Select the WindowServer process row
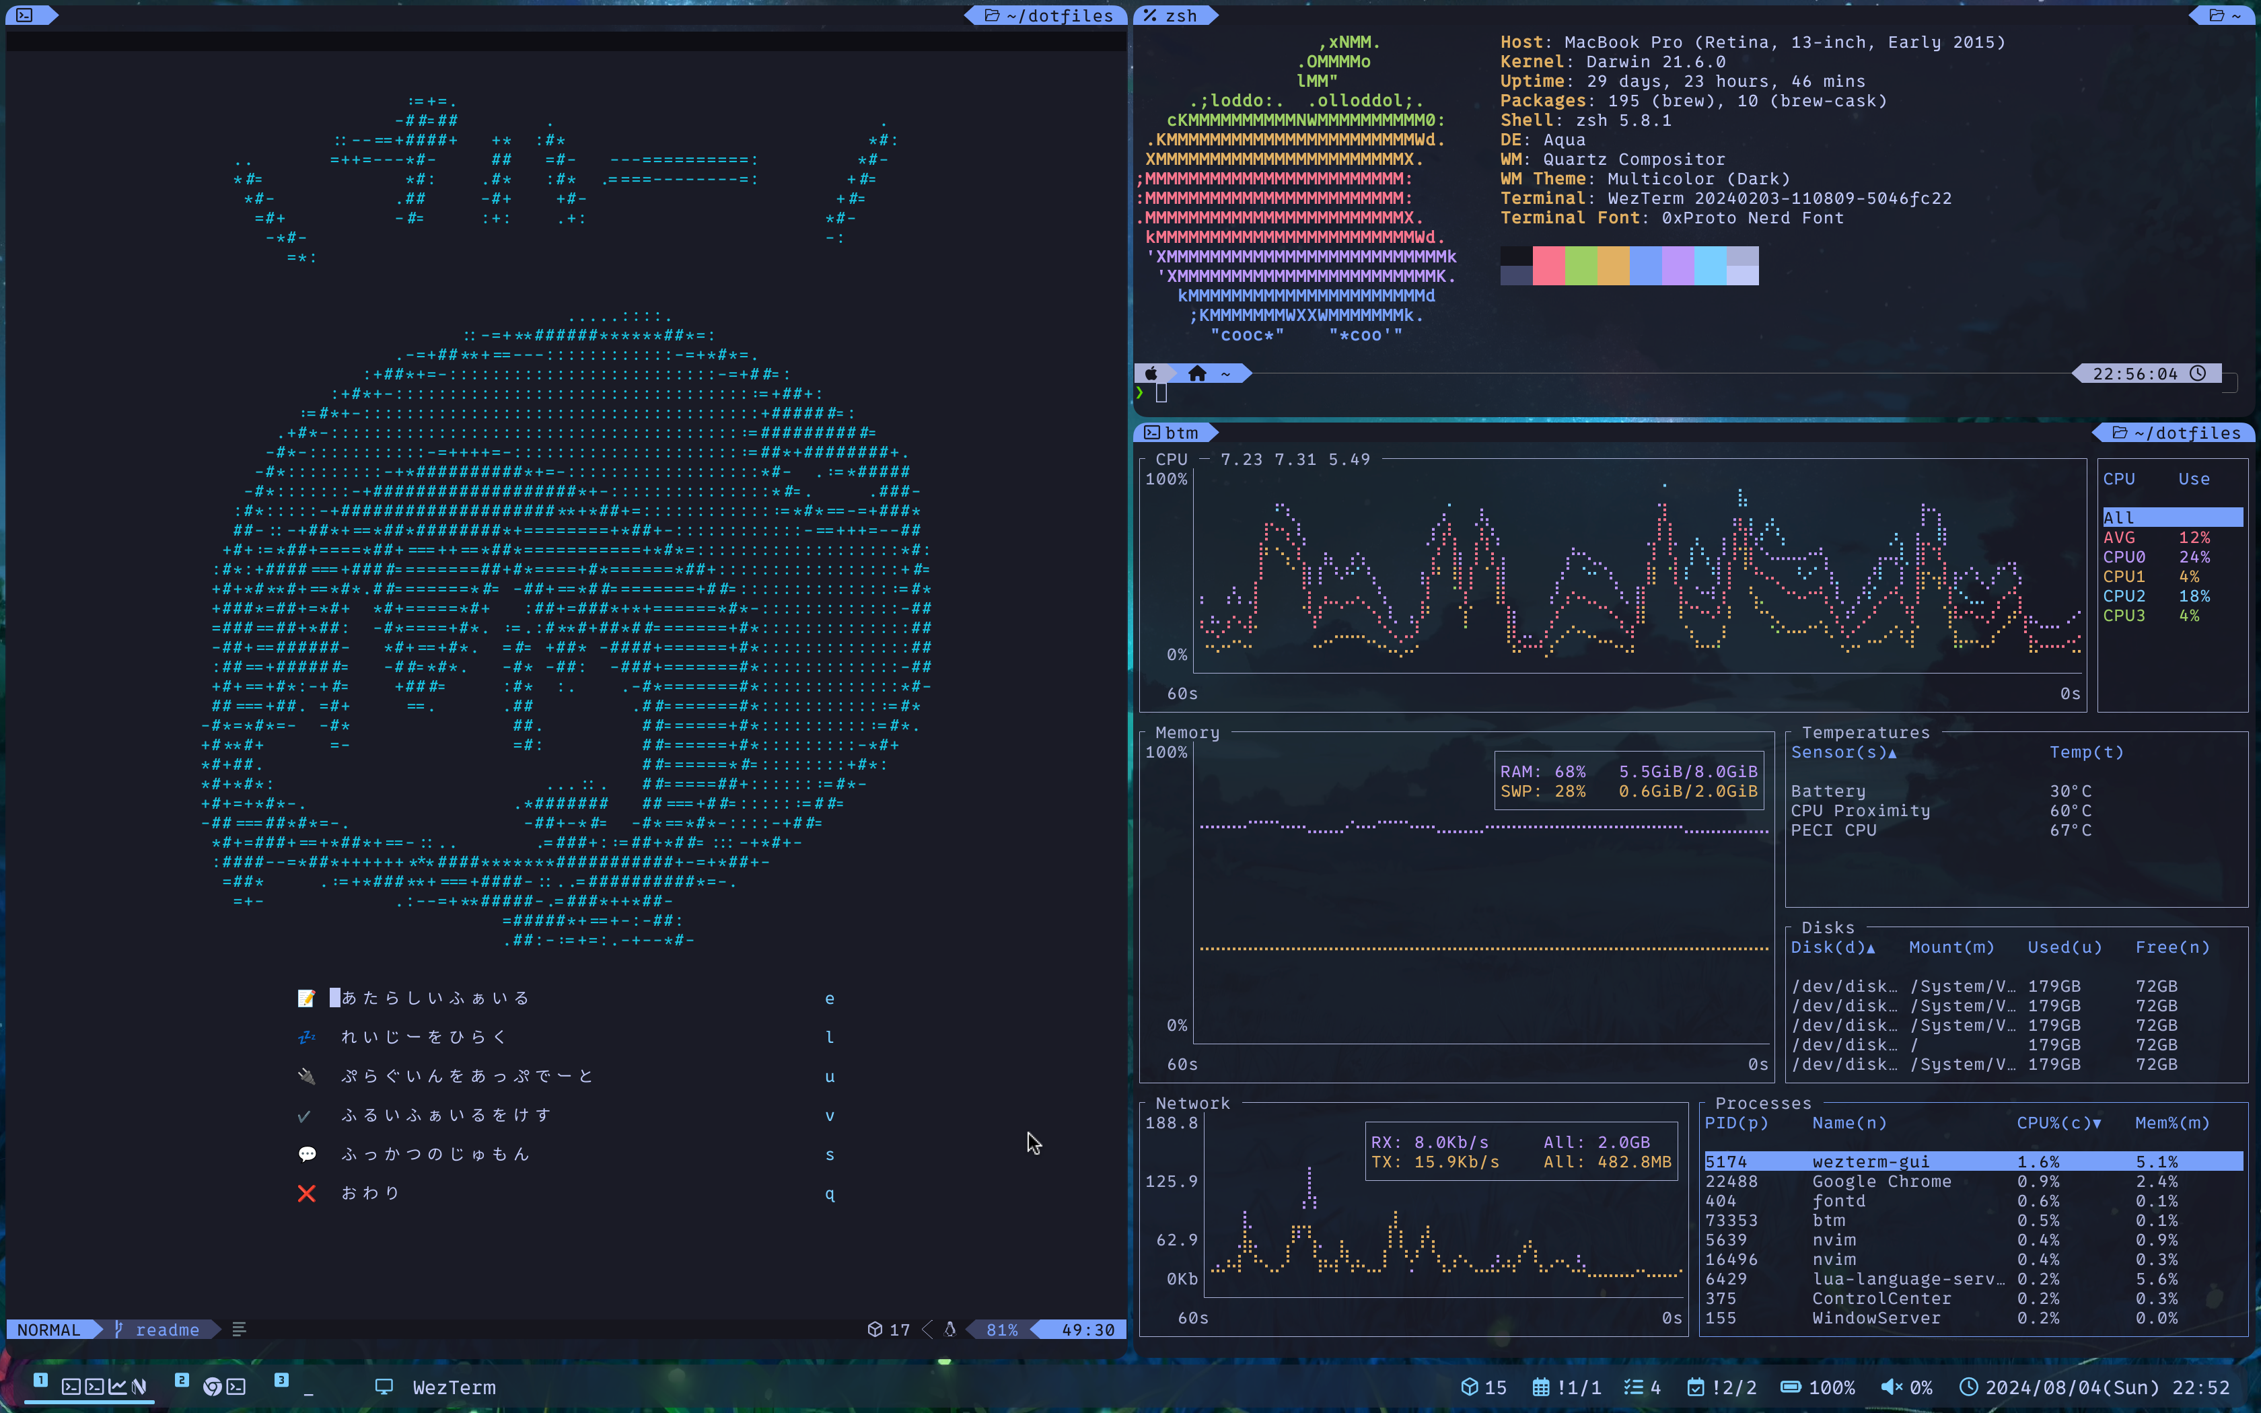2261x1413 pixels. [x=1973, y=1317]
